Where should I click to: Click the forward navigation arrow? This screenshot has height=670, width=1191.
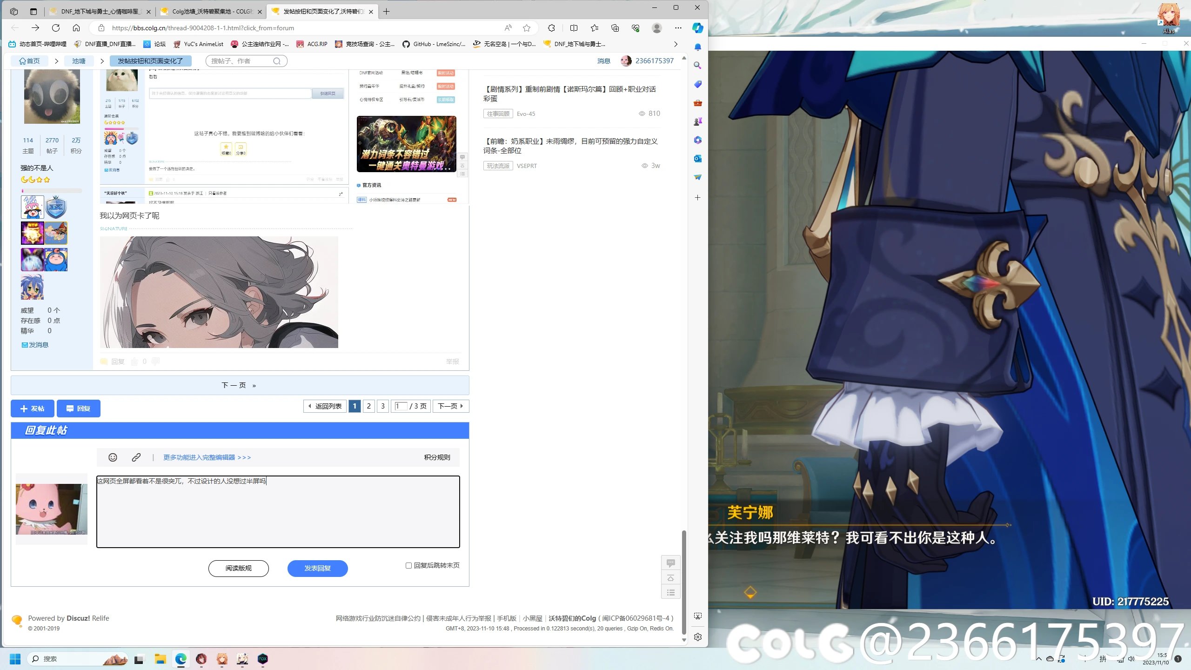(x=35, y=28)
